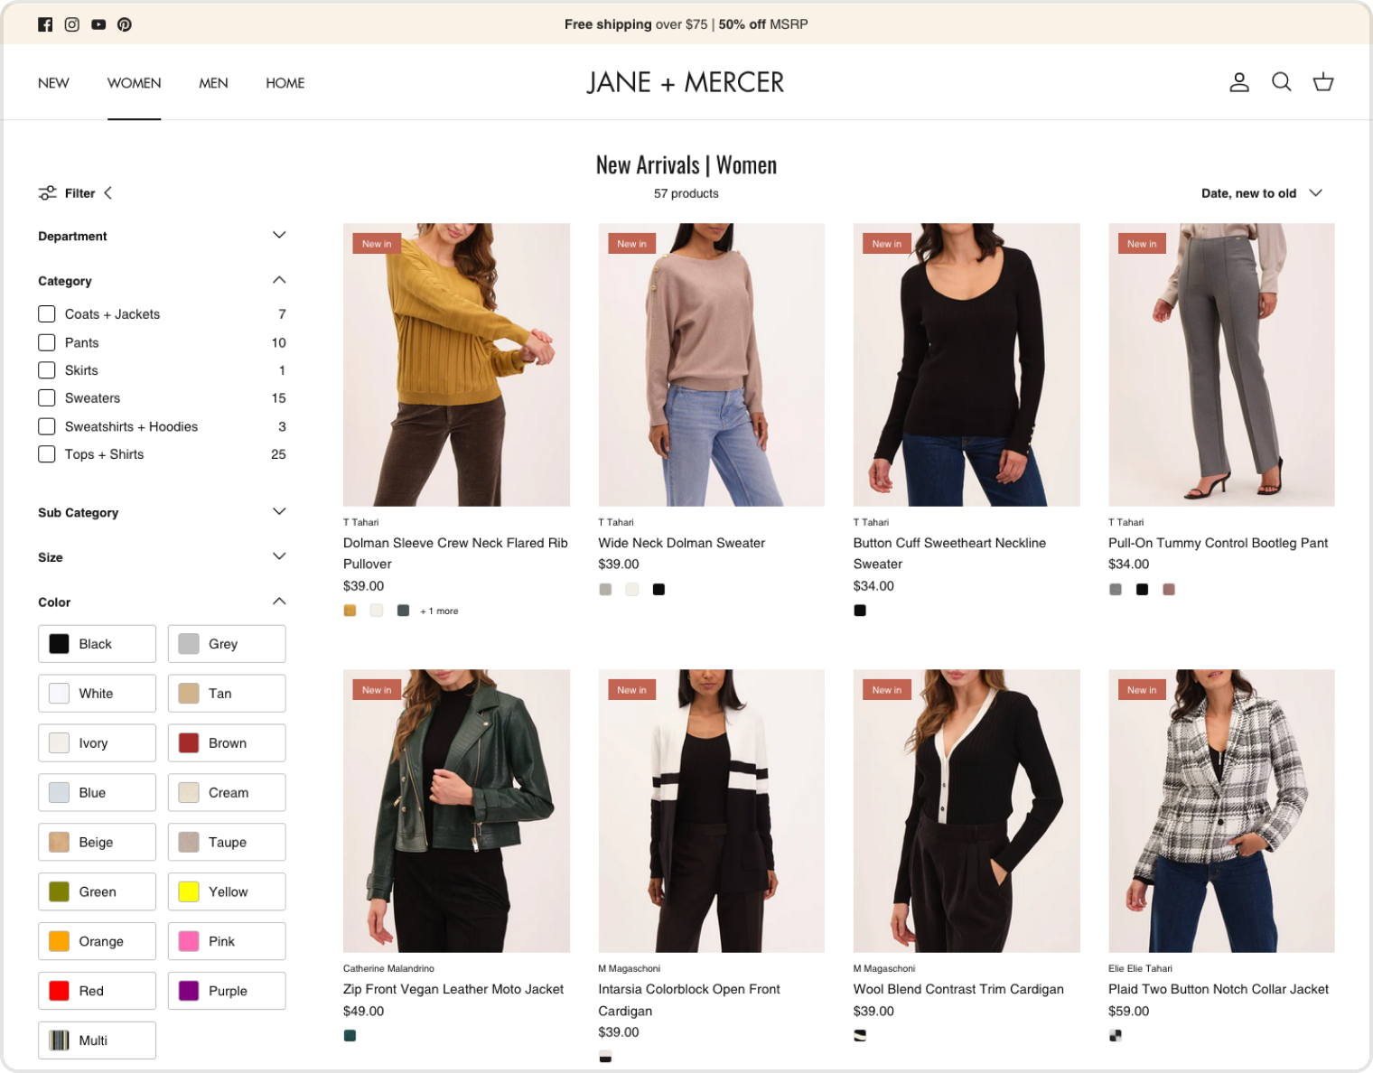
Task: Open Plaid Two Button Notch Collar Jacket
Action: tap(1219, 989)
